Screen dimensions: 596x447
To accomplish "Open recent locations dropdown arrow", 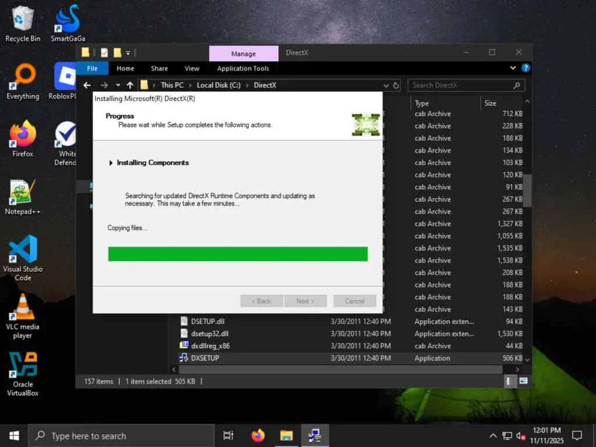I will coord(118,85).
